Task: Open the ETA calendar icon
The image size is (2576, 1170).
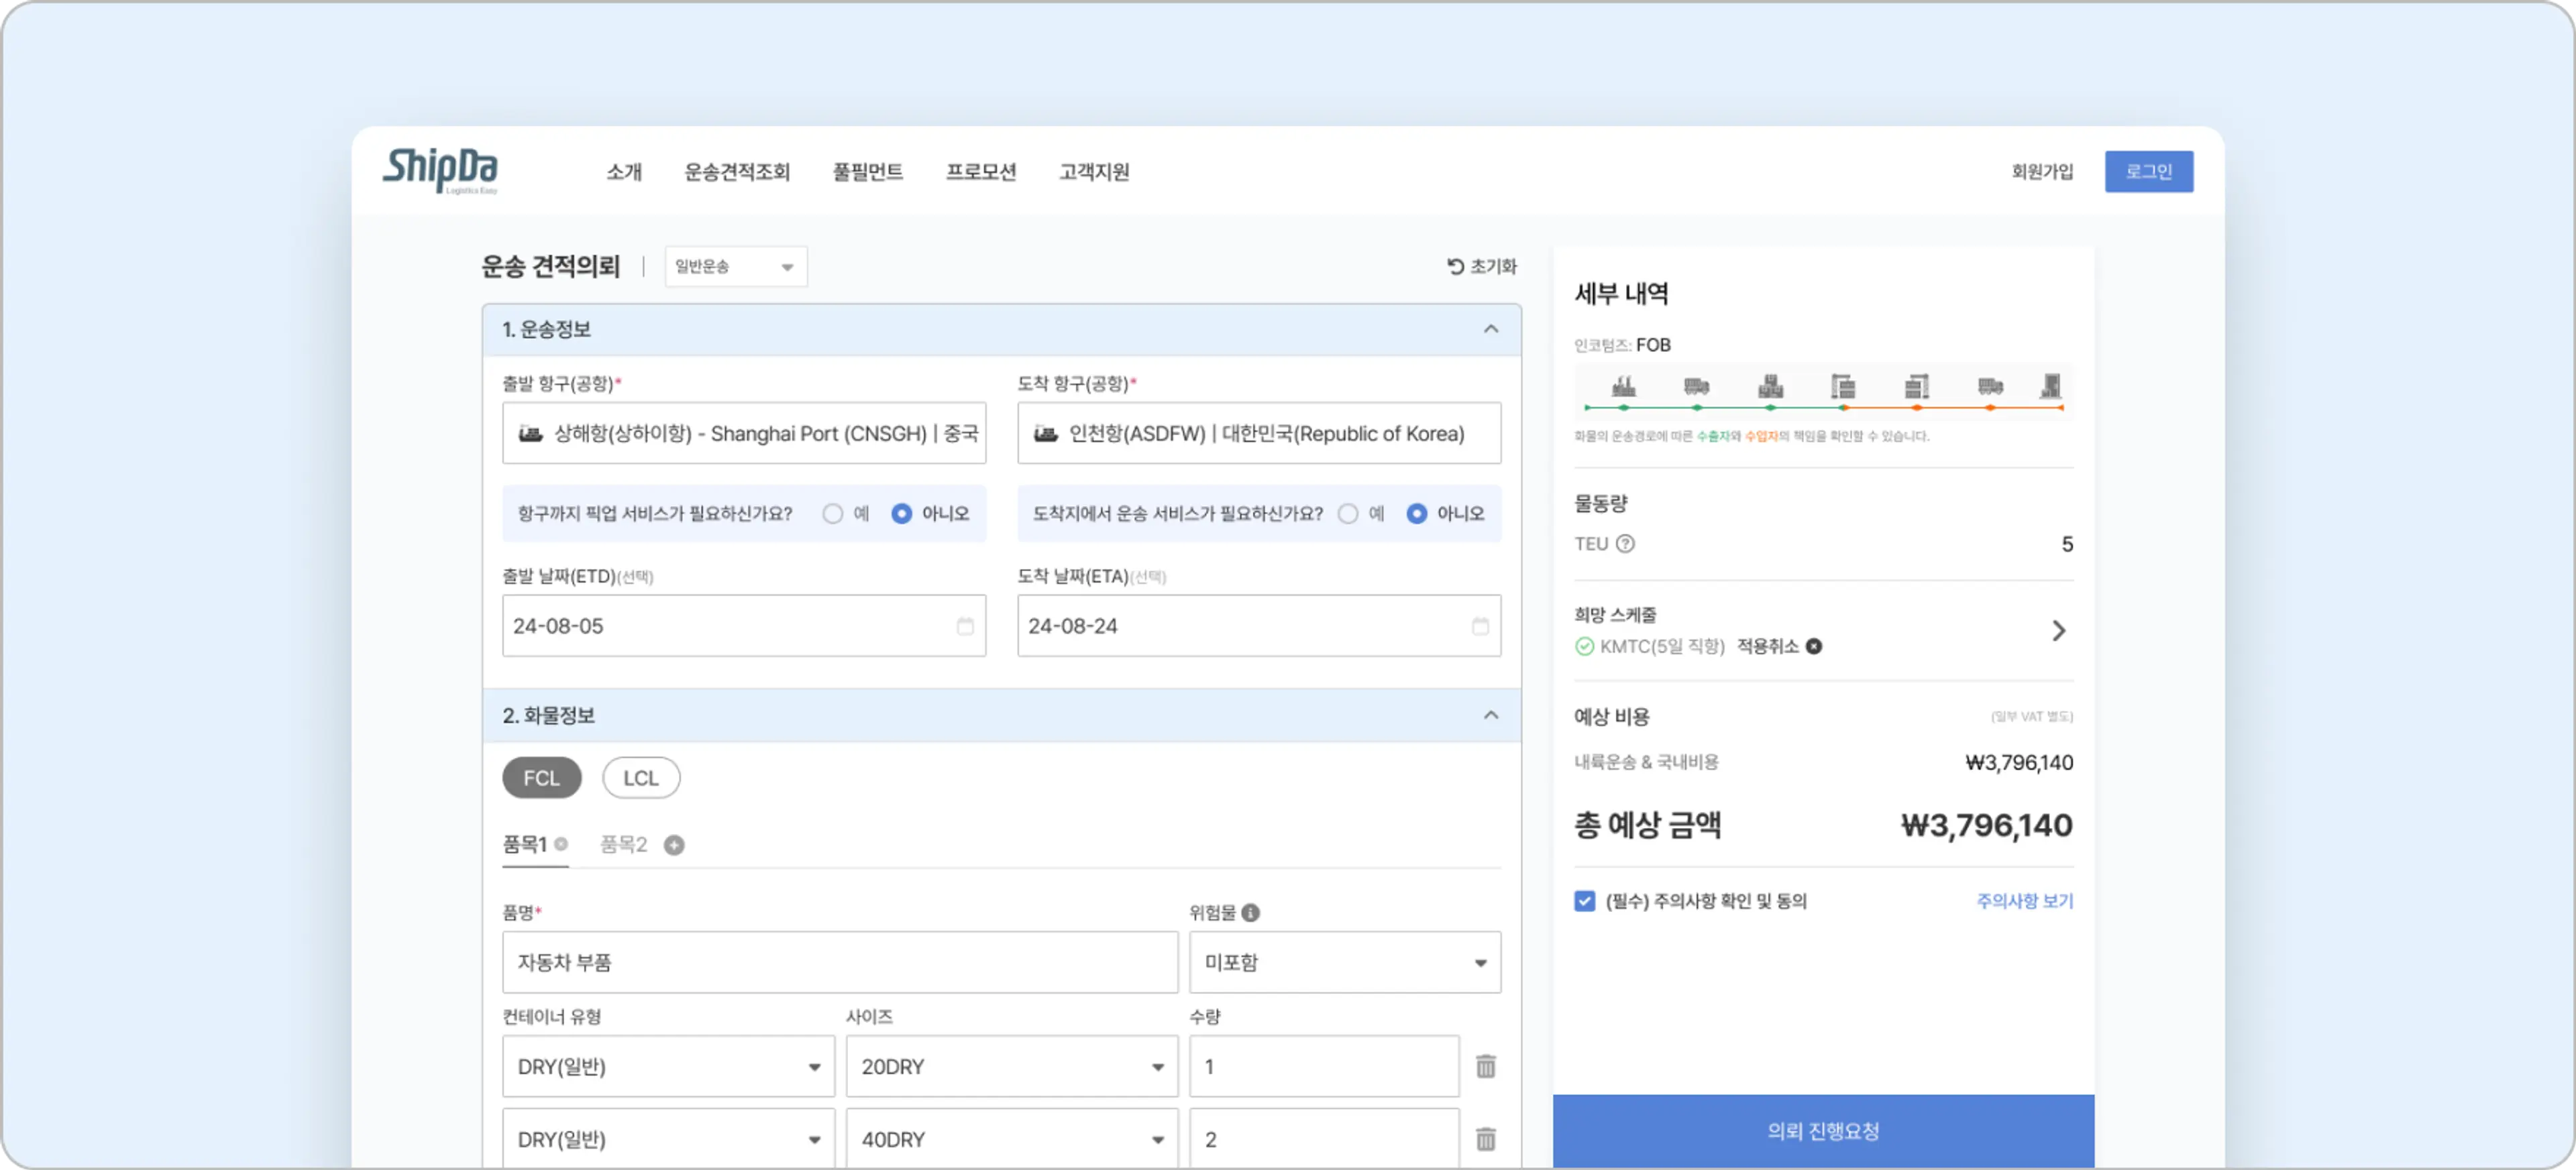Action: (1480, 626)
